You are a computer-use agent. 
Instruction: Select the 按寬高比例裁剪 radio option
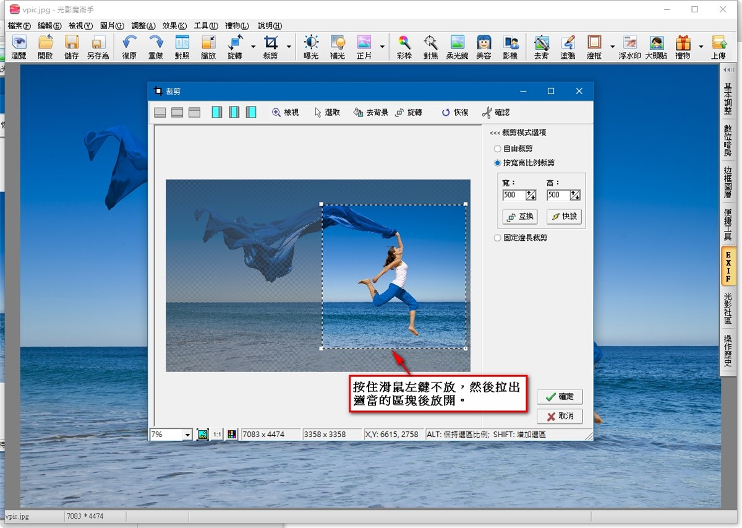click(498, 163)
